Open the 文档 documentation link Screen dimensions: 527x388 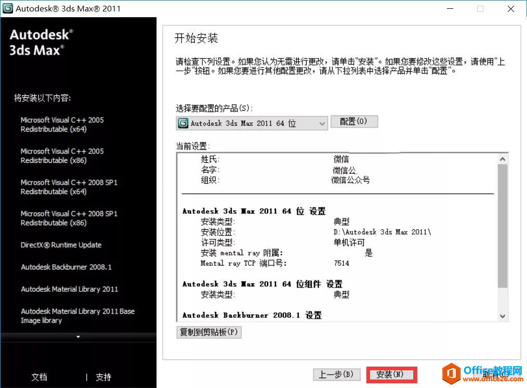click(39, 377)
